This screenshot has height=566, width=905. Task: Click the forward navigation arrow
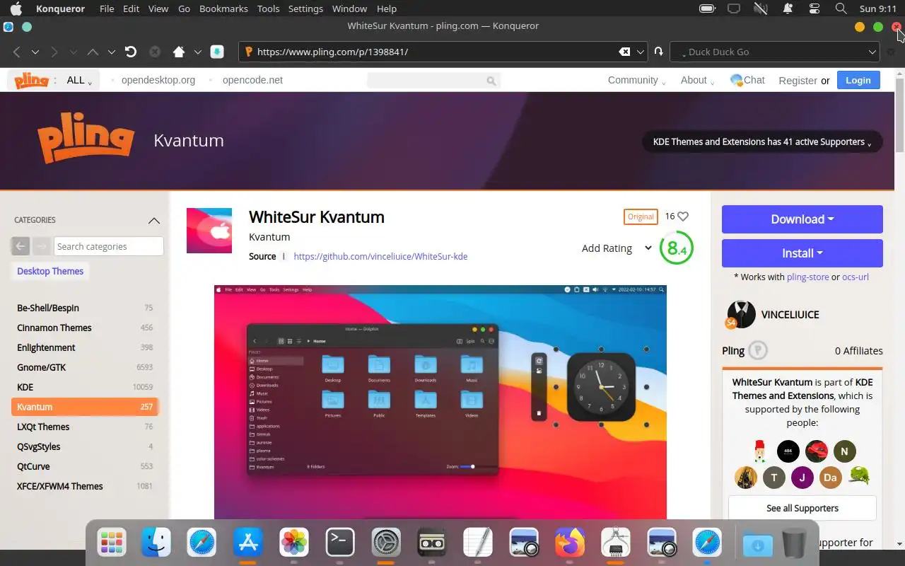(54, 52)
